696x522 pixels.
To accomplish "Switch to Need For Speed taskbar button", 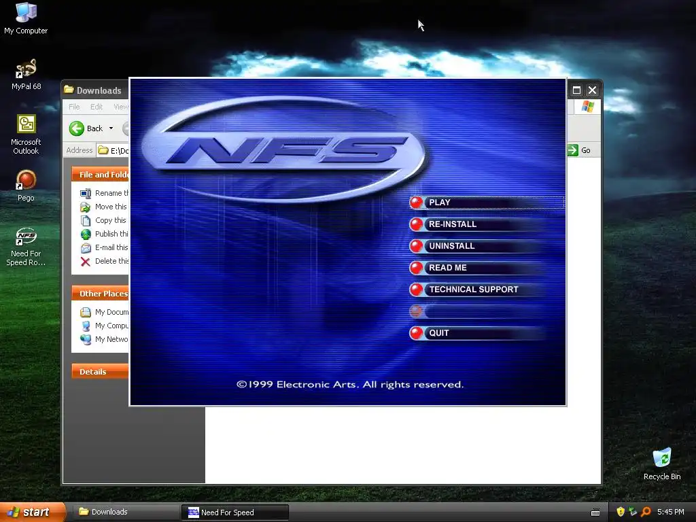I will (x=234, y=512).
